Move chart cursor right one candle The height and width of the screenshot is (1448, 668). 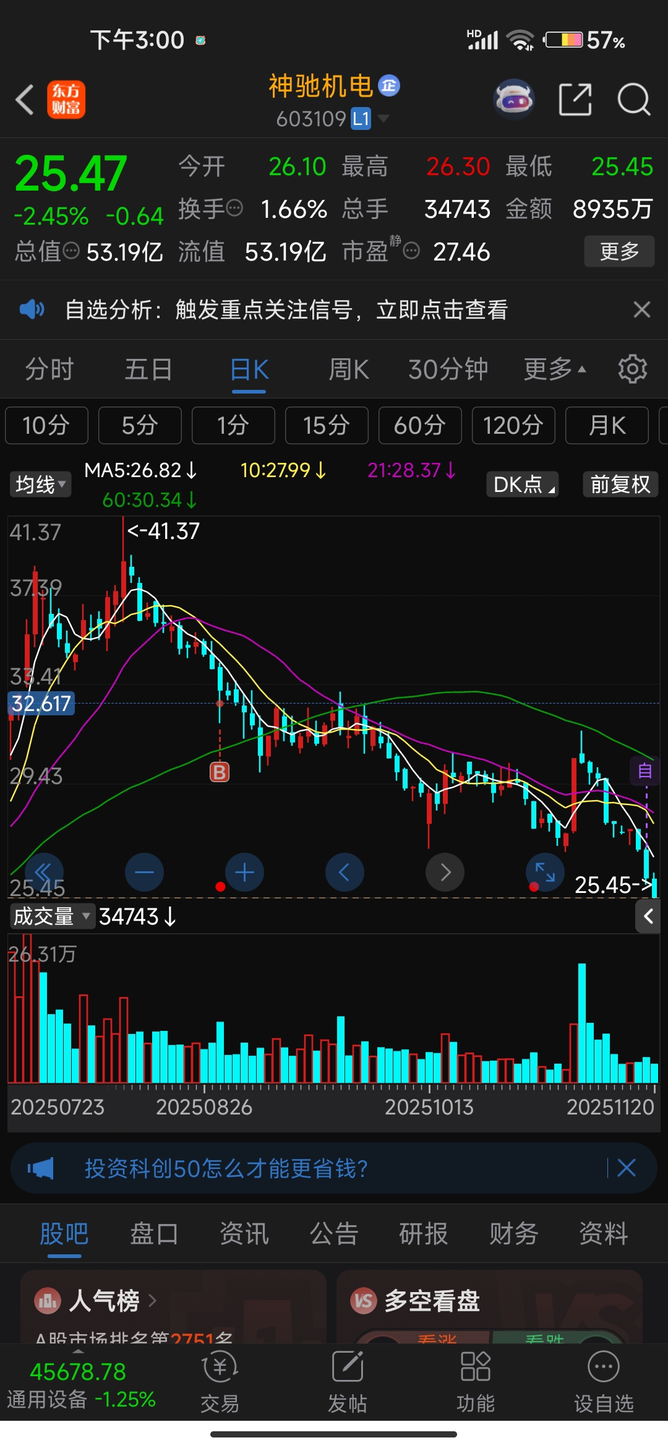tap(445, 873)
